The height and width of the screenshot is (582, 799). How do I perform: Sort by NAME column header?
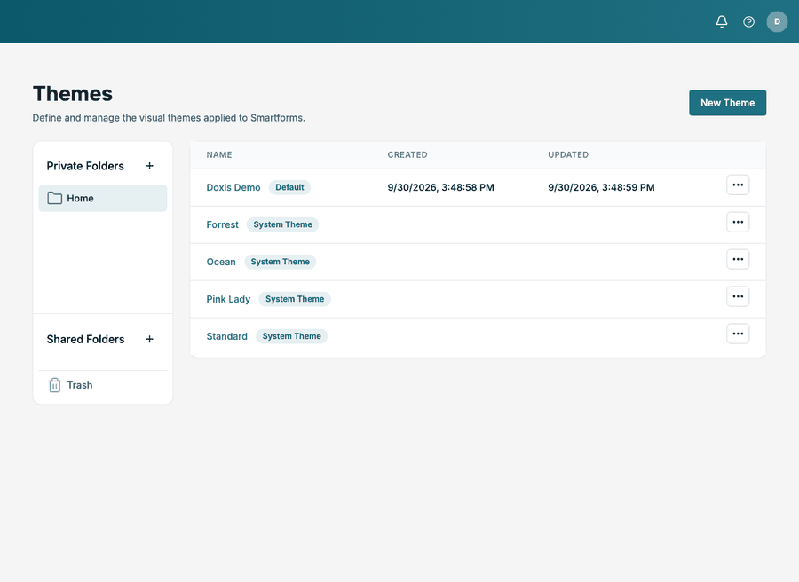(219, 154)
